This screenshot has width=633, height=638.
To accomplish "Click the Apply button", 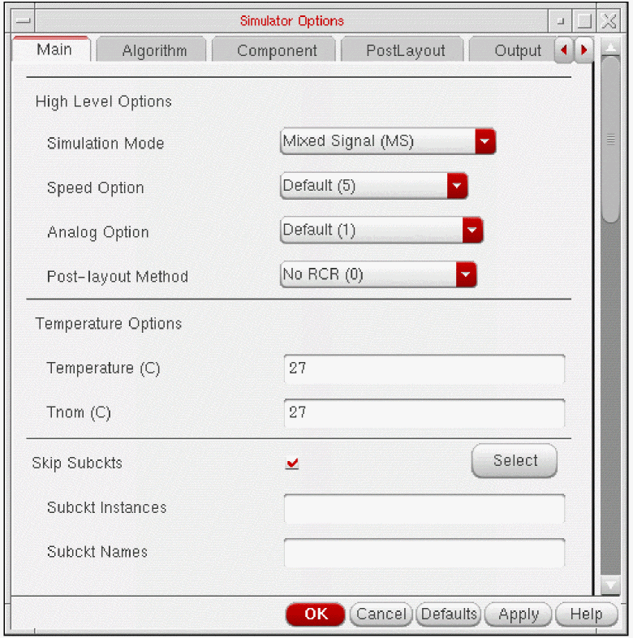I will pyautogui.click(x=519, y=614).
